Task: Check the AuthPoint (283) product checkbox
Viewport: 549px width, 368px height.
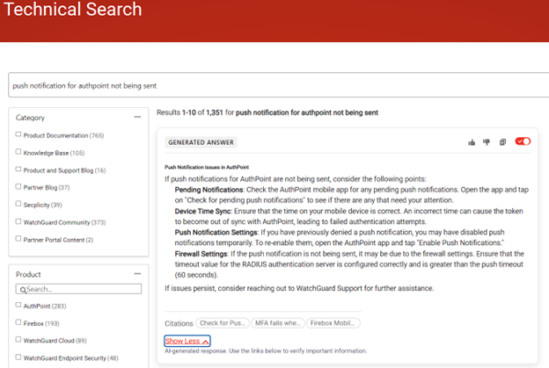Action: [18, 305]
